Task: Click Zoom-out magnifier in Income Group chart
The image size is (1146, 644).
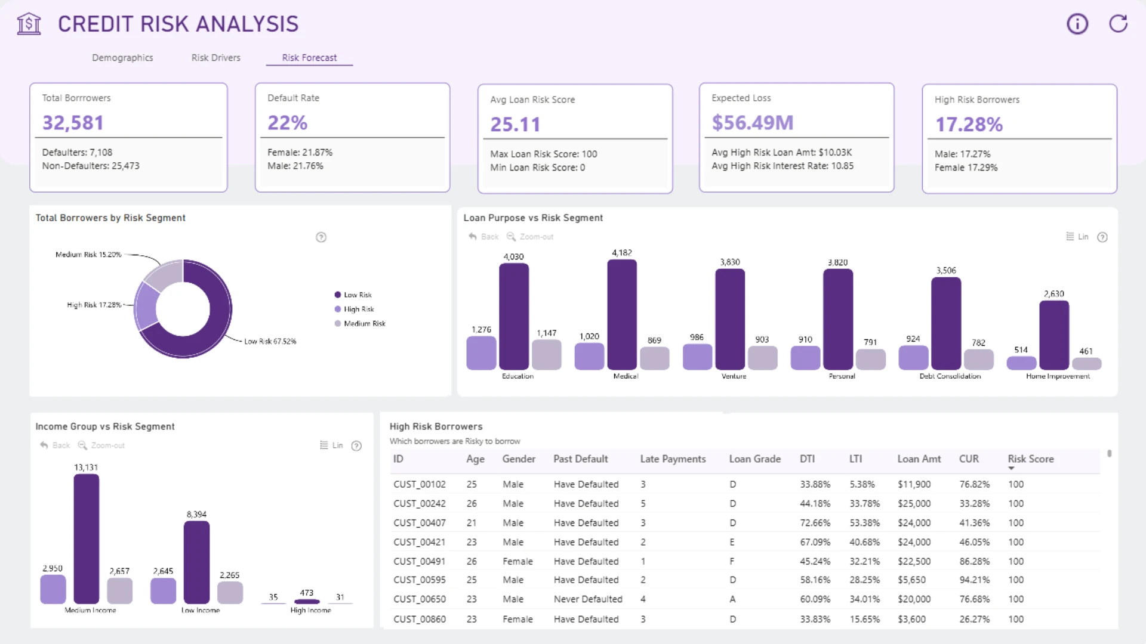Action: [82, 445]
